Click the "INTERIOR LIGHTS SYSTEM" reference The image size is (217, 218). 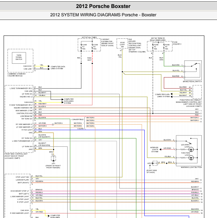click(x=154, y=150)
